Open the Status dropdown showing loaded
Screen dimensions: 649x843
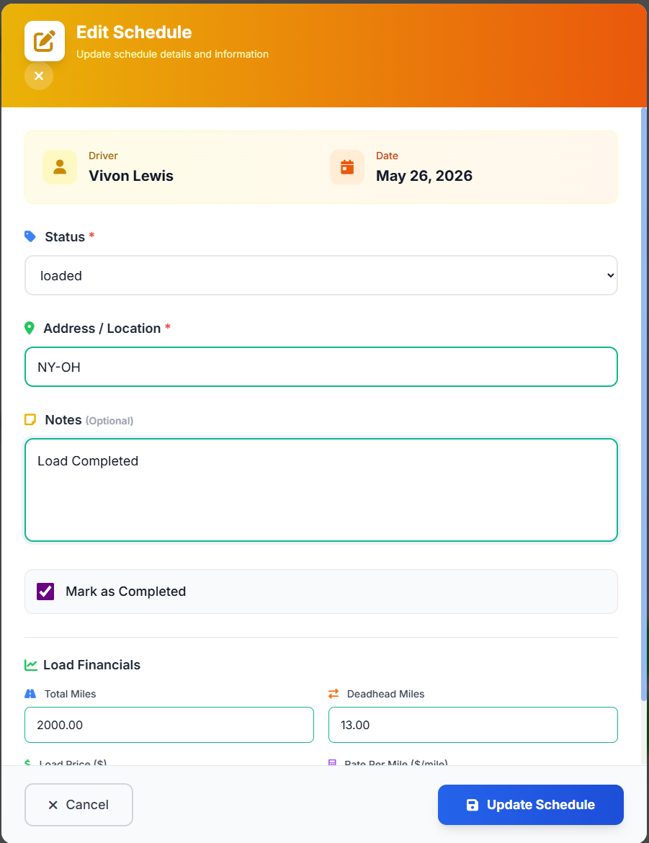[x=321, y=275]
